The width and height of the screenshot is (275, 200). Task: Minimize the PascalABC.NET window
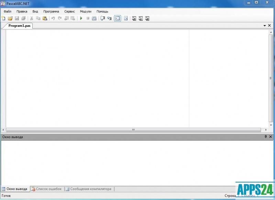[x=249, y=3]
